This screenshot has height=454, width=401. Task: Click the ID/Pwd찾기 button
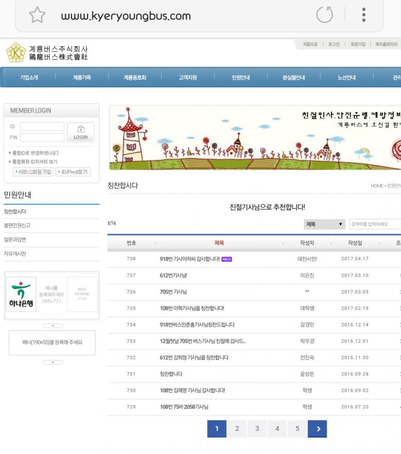click(x=72, y=172)
